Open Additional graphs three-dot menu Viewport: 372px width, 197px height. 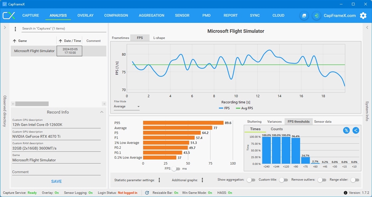pos(202,180)
